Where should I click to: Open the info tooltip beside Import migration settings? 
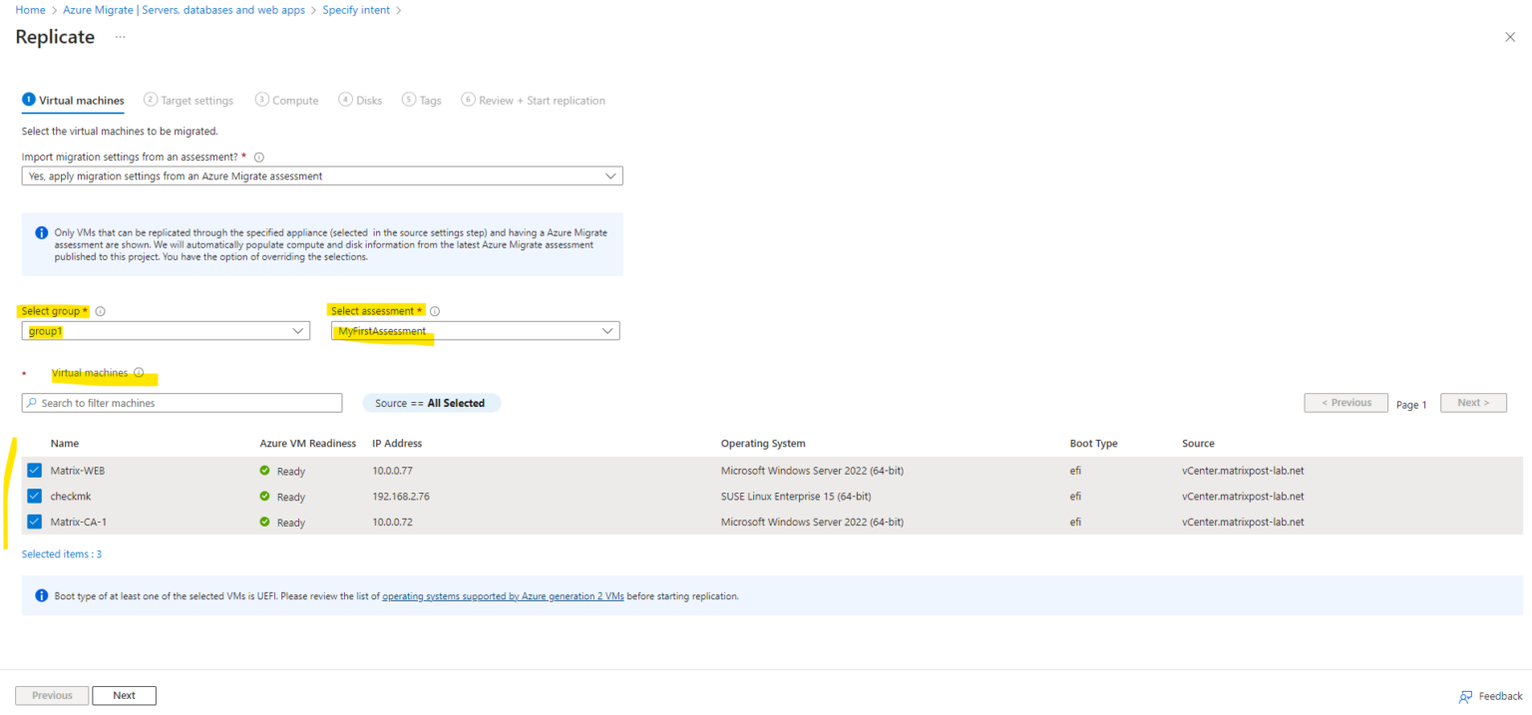258,157
